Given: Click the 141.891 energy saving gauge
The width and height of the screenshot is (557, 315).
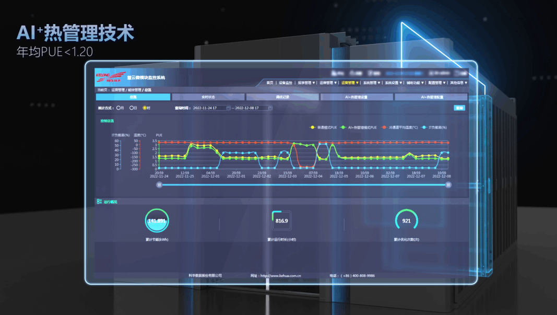Looking at the screenshot, I should [x=157, y=221].
